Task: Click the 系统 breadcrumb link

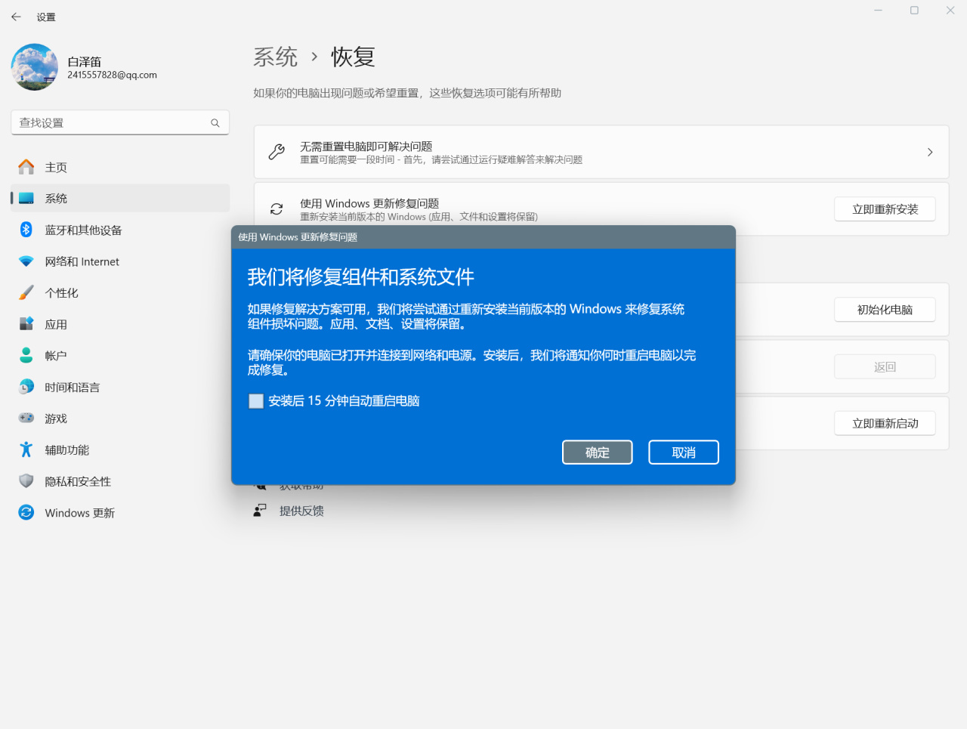Action: 276,57
